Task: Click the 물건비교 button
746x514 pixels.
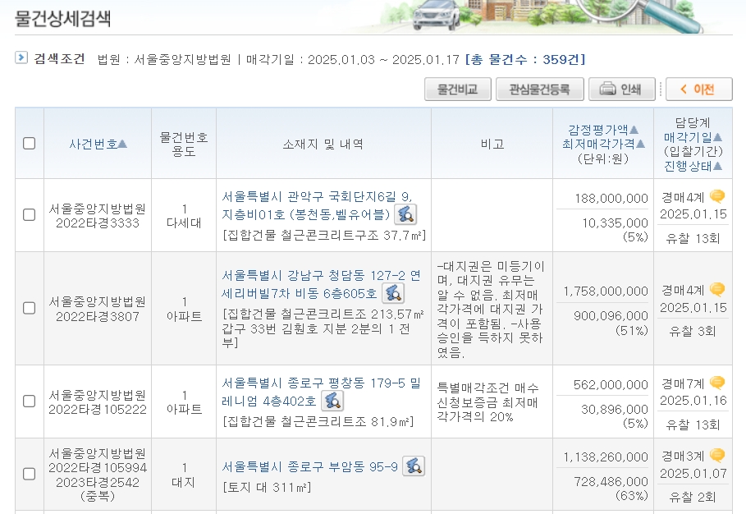Action: pyautogui.click(x=458, y=89)
